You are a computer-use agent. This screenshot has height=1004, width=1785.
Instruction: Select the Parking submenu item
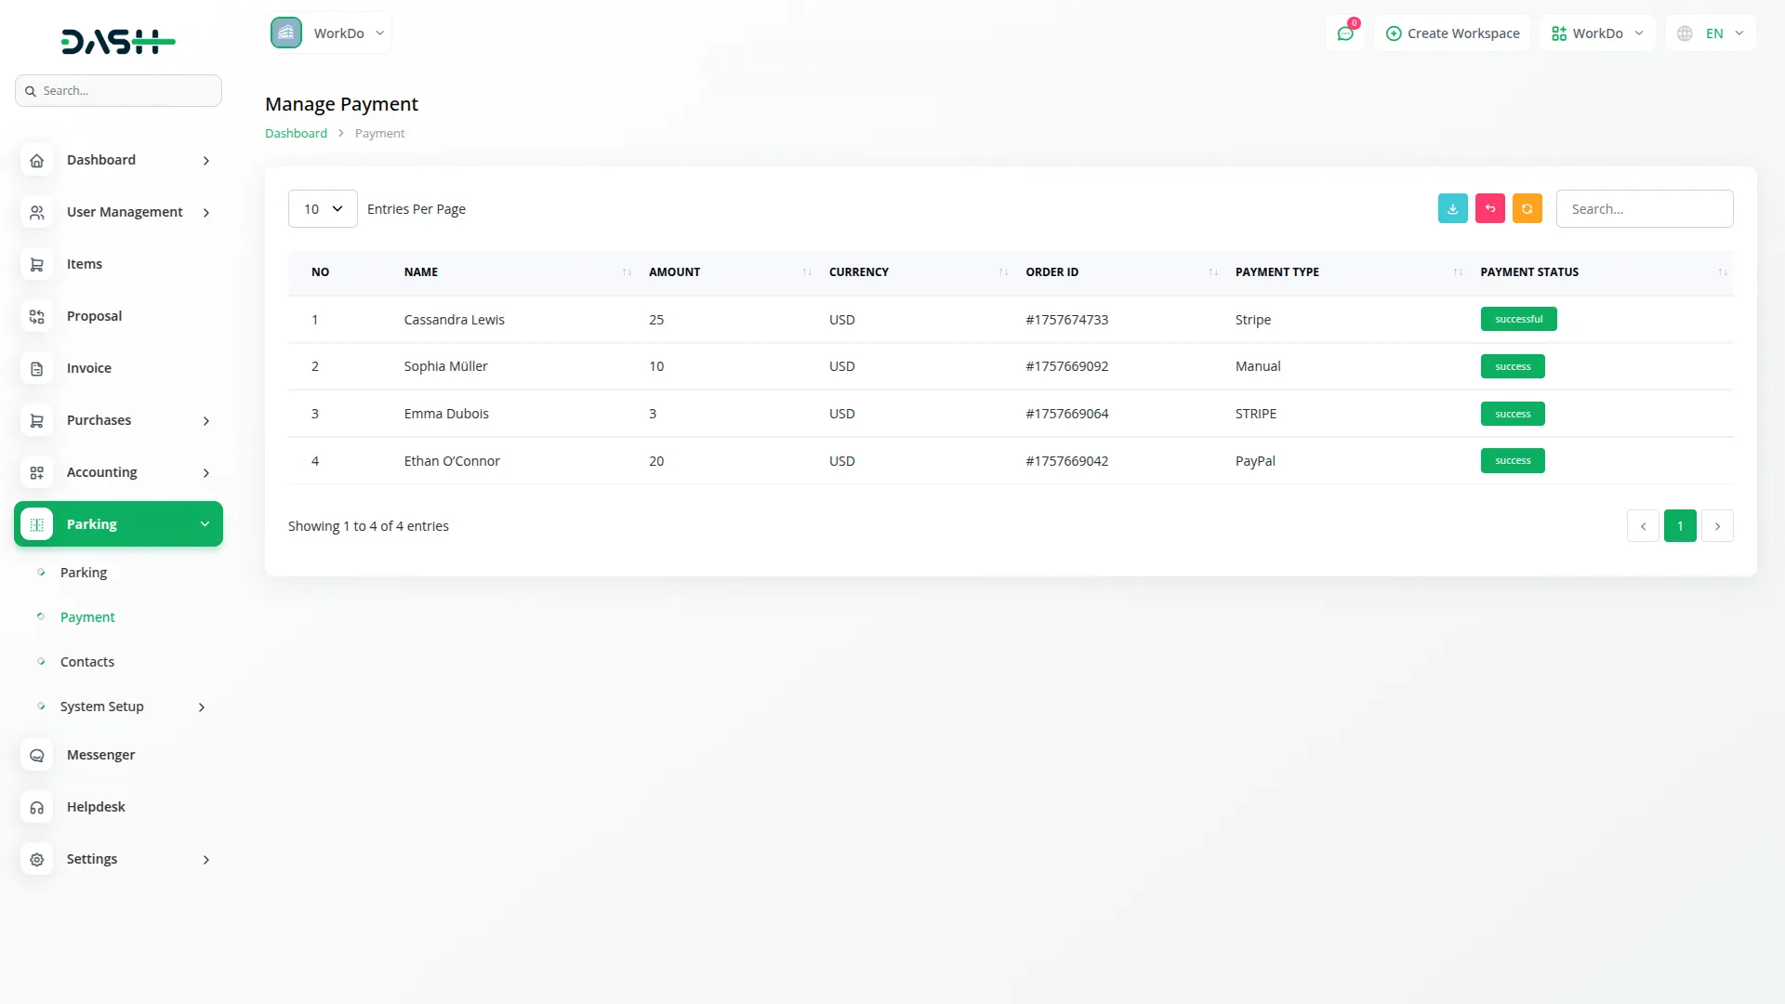pyautogui.click(x=84, y=573)
